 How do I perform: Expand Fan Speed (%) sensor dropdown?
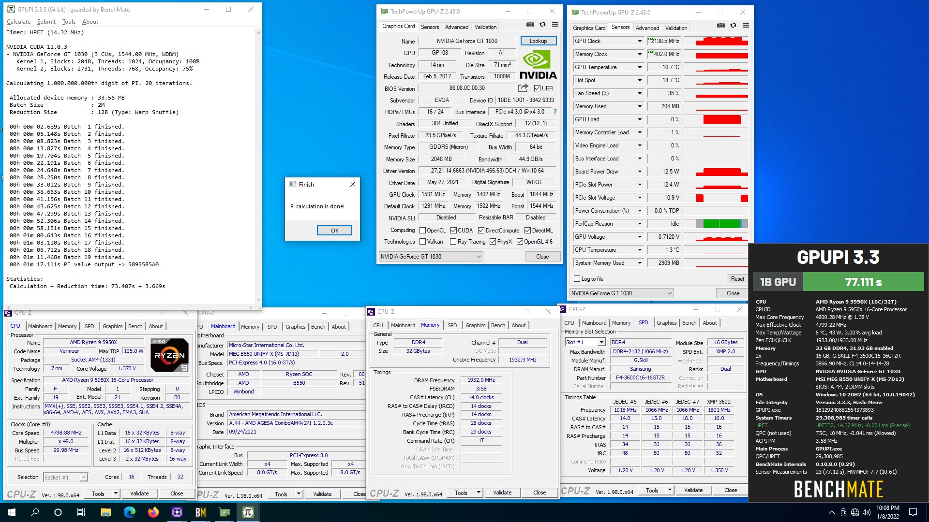640,93
